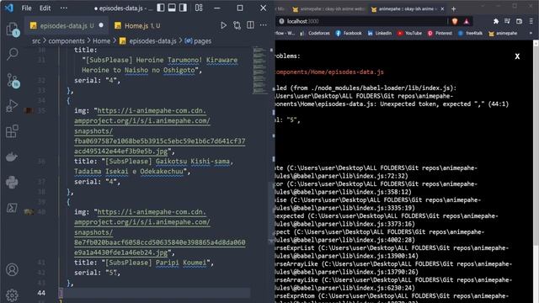
Task: Open the browser playlist icon
Action: click(507, 21)
